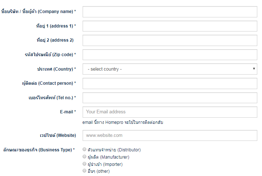
Task: Click the 'Company name' field label
Action: click(39, 12)
